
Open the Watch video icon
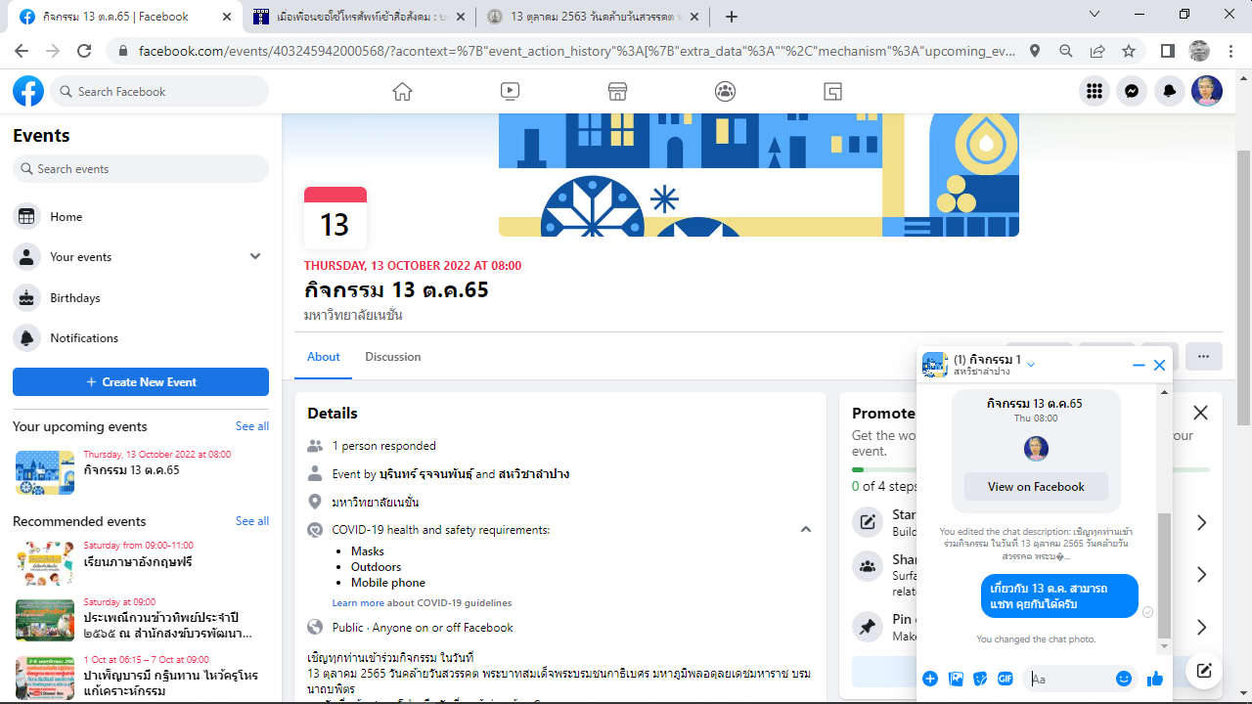(510, 91)
